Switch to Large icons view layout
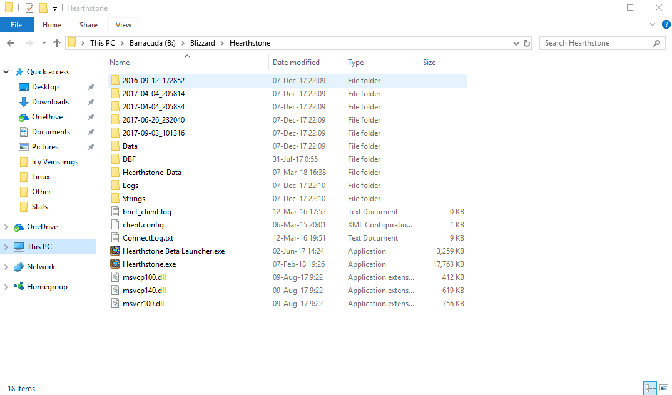The width and height of the screenshot is (672, 395). [664, 388]
